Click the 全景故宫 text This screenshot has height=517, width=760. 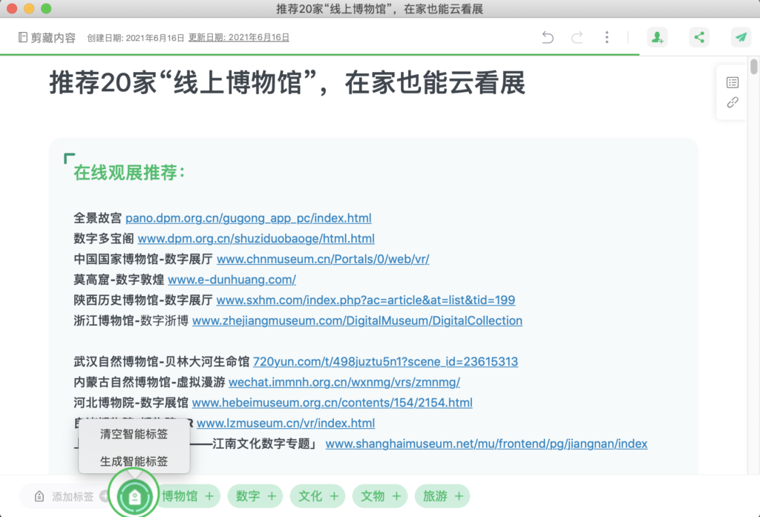click(97, 218)
